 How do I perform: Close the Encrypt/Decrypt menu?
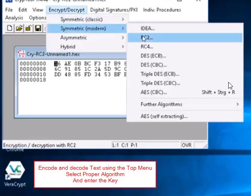67,10
